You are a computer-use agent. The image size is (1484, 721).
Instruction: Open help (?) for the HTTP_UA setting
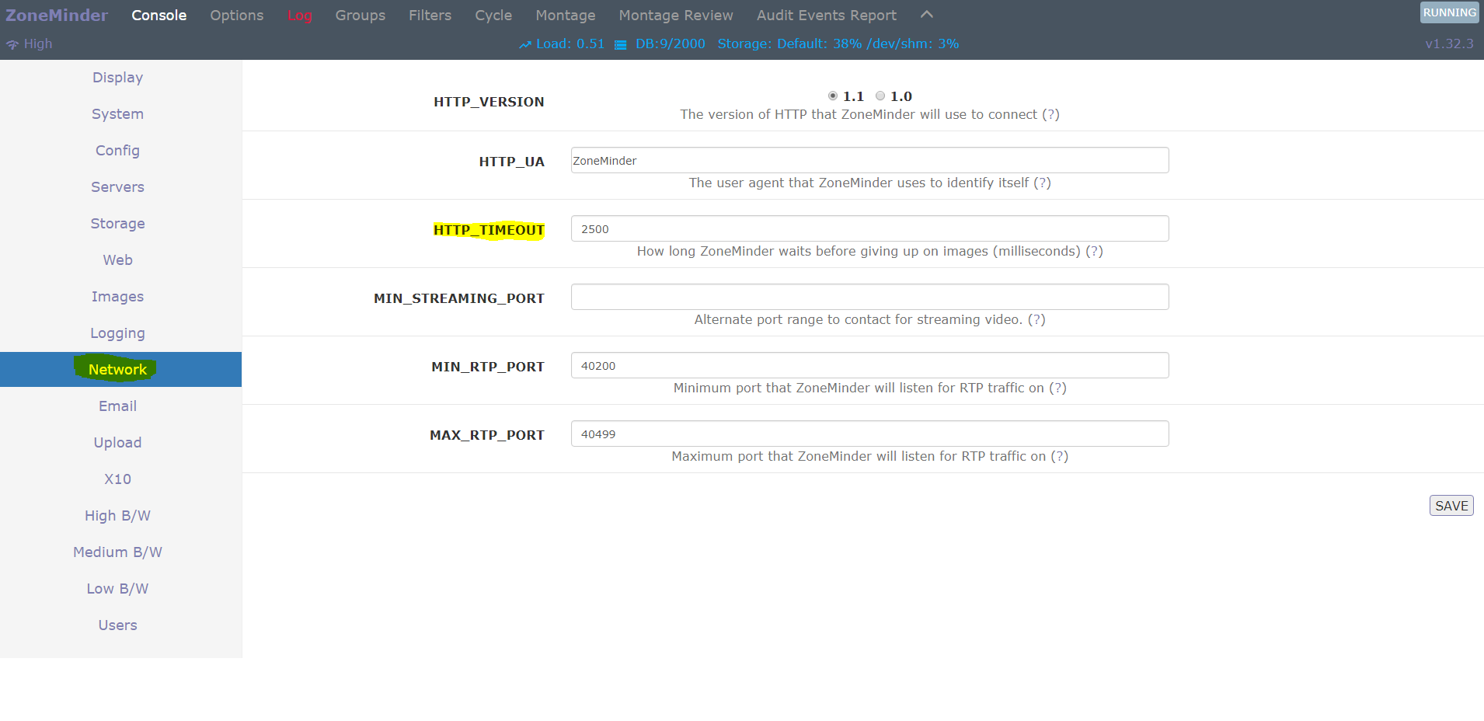click(x=1042, y=183)
